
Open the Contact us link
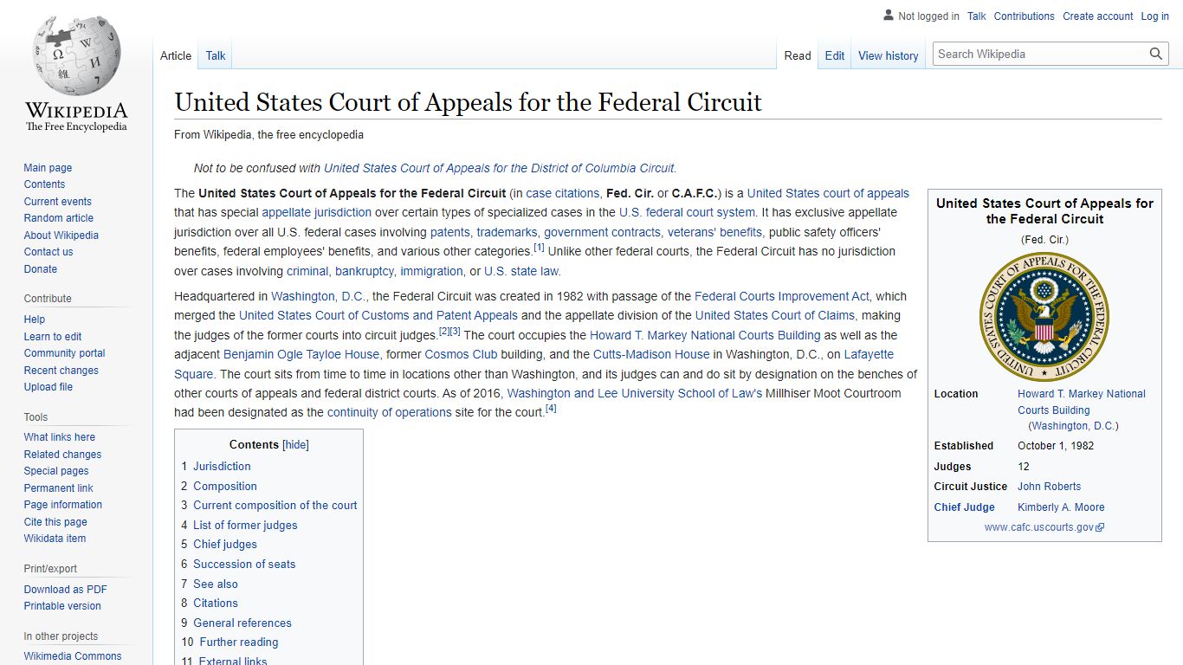coord(48,252)
